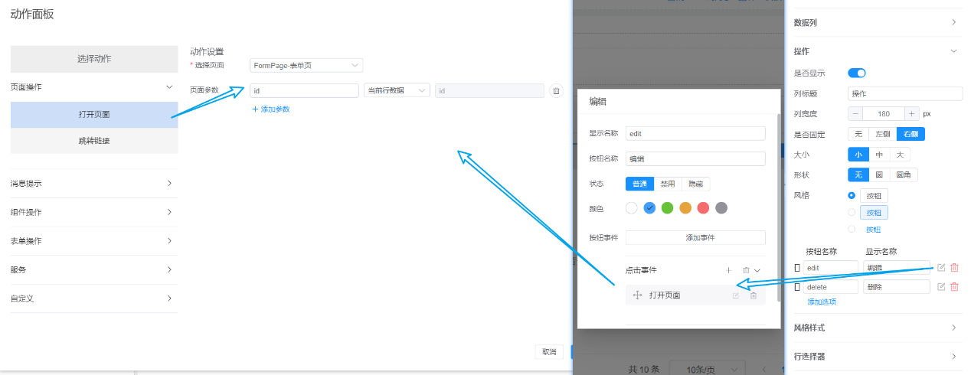The image size is (971, 375).
Task: Open edit dialog for the edit button row
Action: pyautogui.click(x=941, y=267)
